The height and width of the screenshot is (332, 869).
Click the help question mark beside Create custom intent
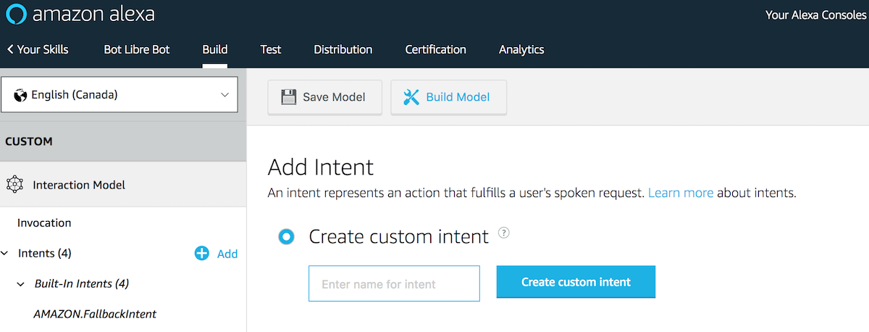[505, 233]
